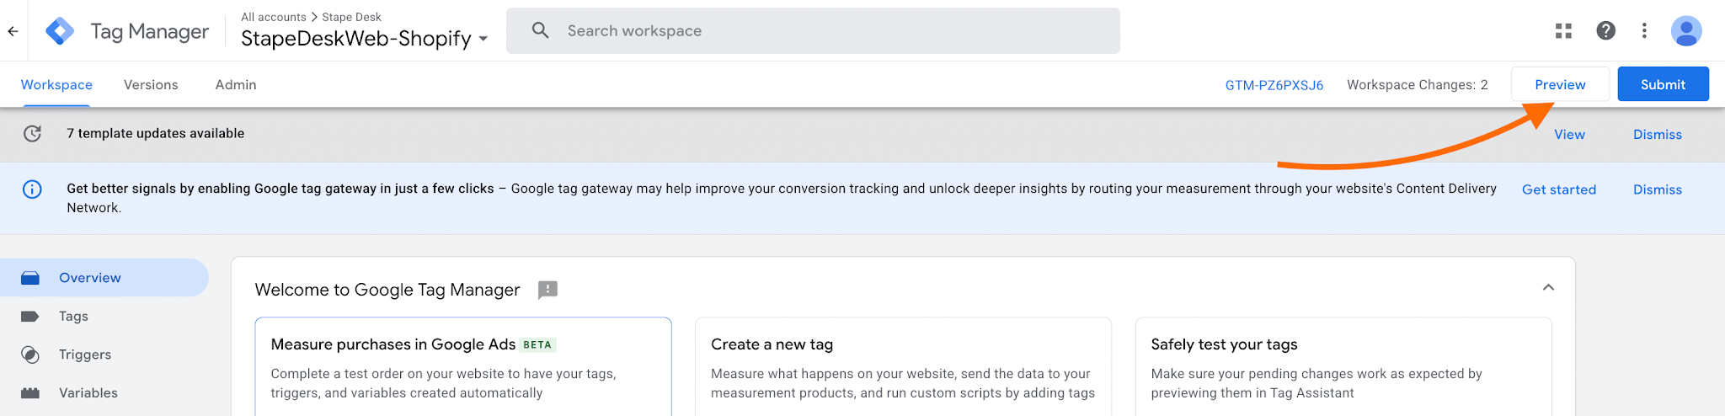Screen dimensions: 1725x416
Task: Open Measure purchases in Google Ads card
Action: click(x=463, y=366)
